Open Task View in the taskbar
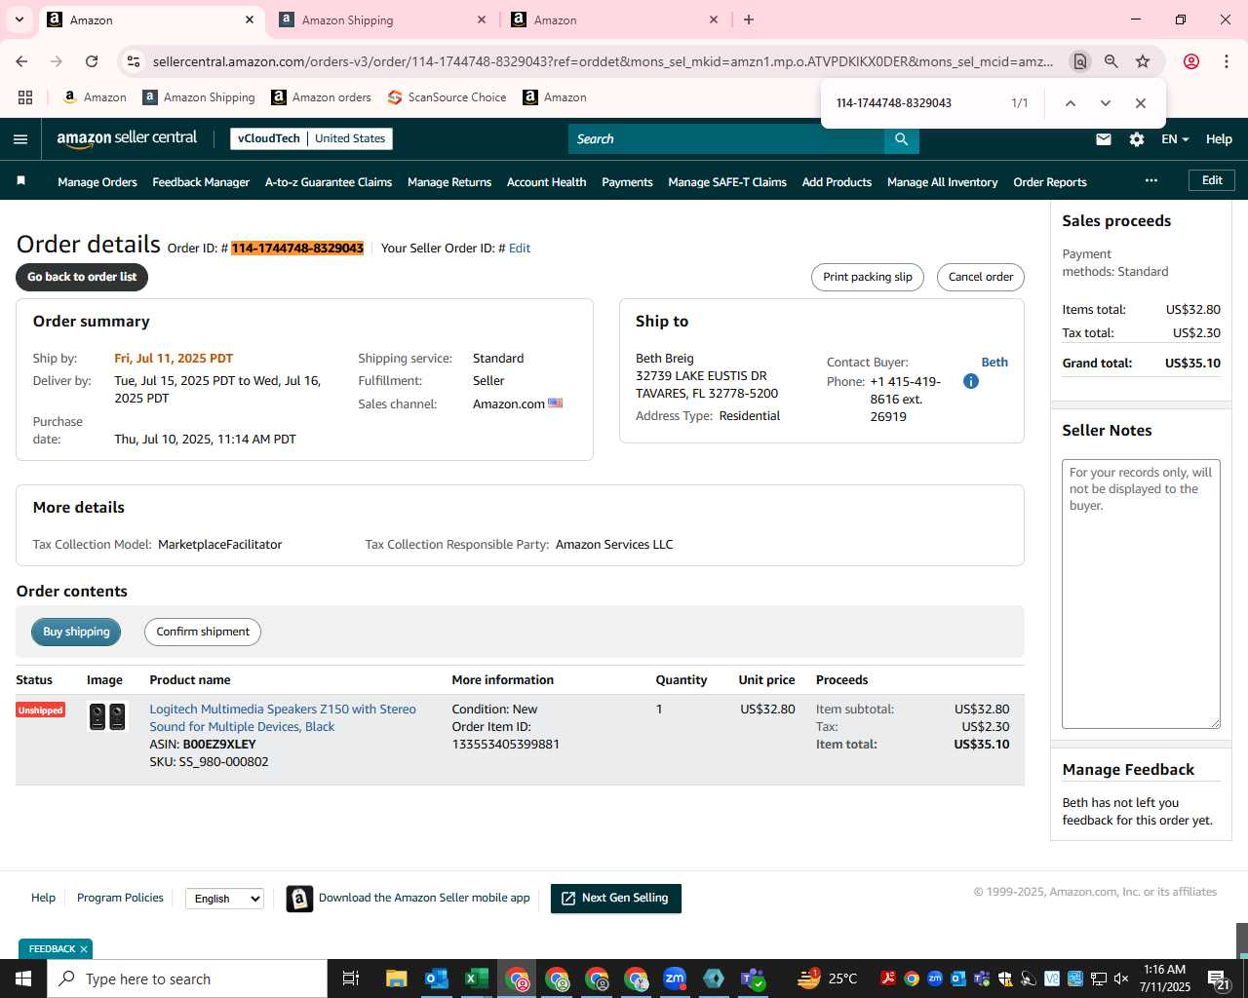This screenshot has height=998, width=1248. (x=351, y=979)
